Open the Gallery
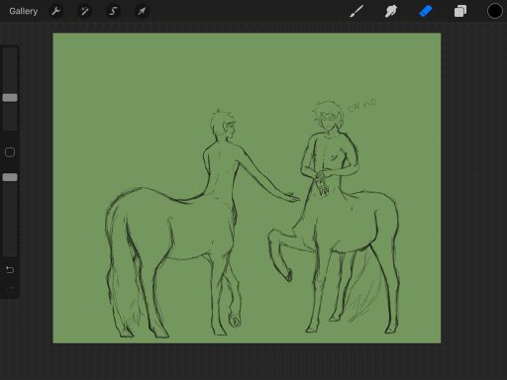Image resolution: width=507 pixels, height=380 pixels. coord(23,11)
